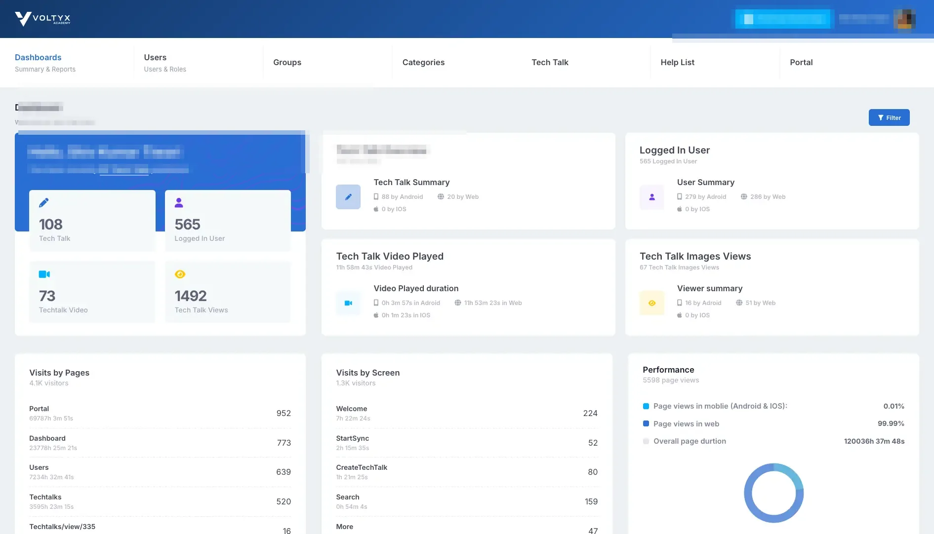Click the dark blue legend swatch for web page views
Image resolution: width=934 pixels, height=534 pixels.
pyautogui.click(x=646, y=423)
